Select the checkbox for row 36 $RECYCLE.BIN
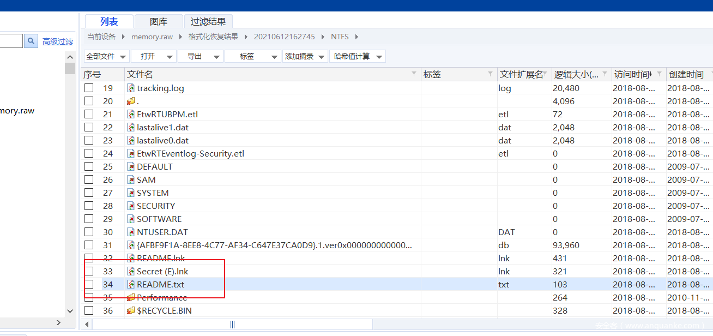The height and width of the screenshot is (336, 713). point(89,310)
